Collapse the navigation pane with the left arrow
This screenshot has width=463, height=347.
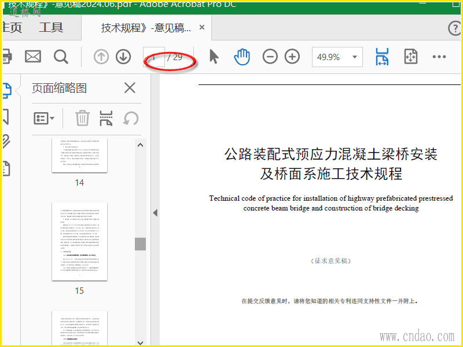[155, 213]
